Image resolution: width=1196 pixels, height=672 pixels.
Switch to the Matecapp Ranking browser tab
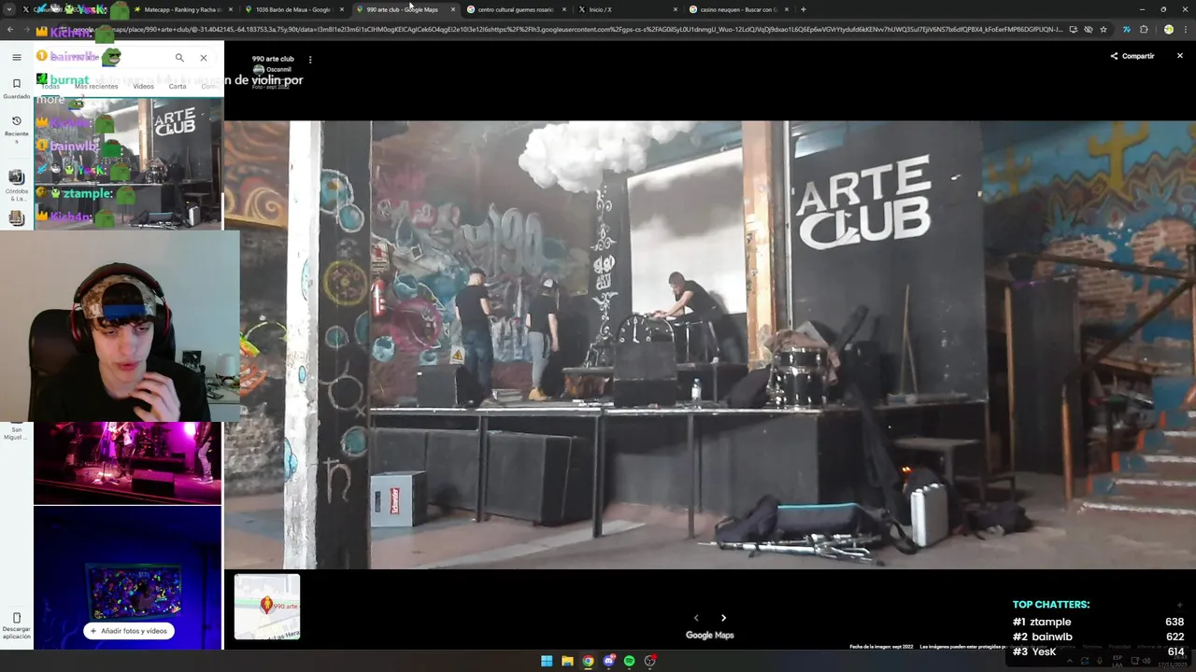pos(182,9)
